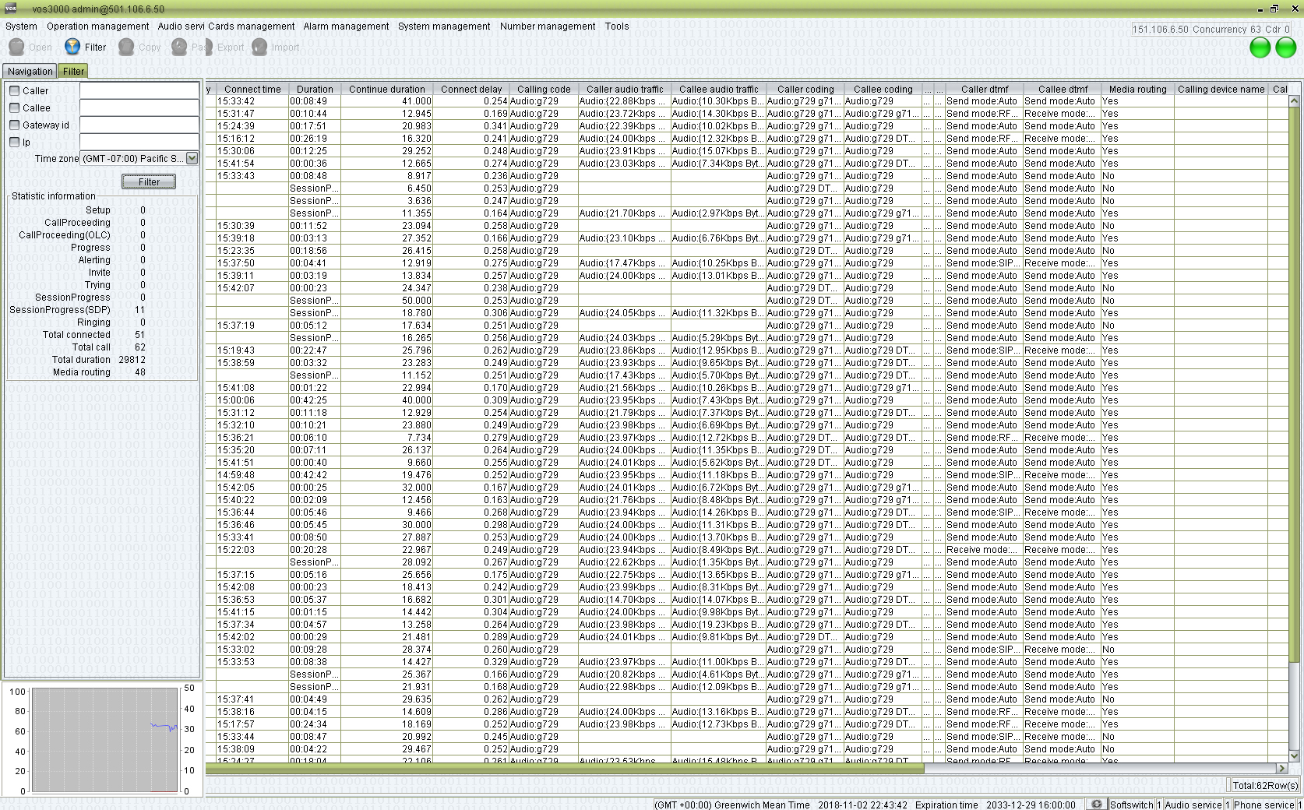Click the refresh icon in the status bar

1097,805
